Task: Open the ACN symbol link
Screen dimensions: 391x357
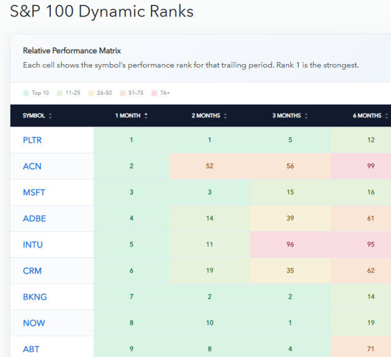Action: [32, 166]
